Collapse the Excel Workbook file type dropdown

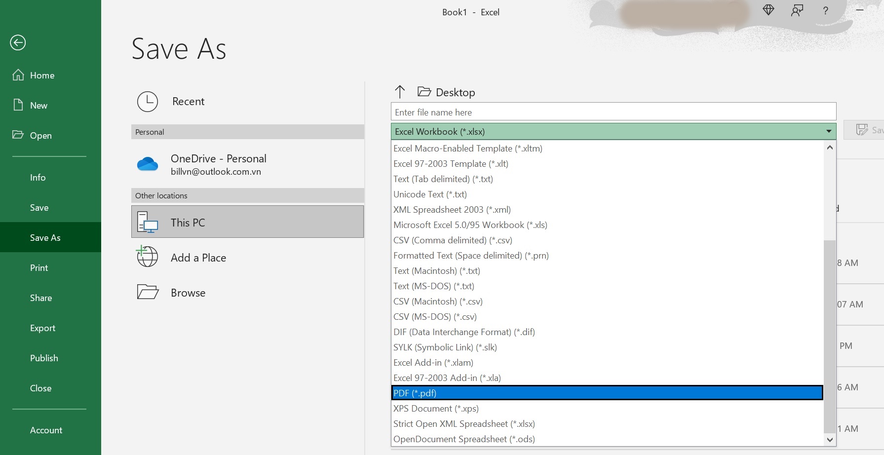click(x=614, y=131)
